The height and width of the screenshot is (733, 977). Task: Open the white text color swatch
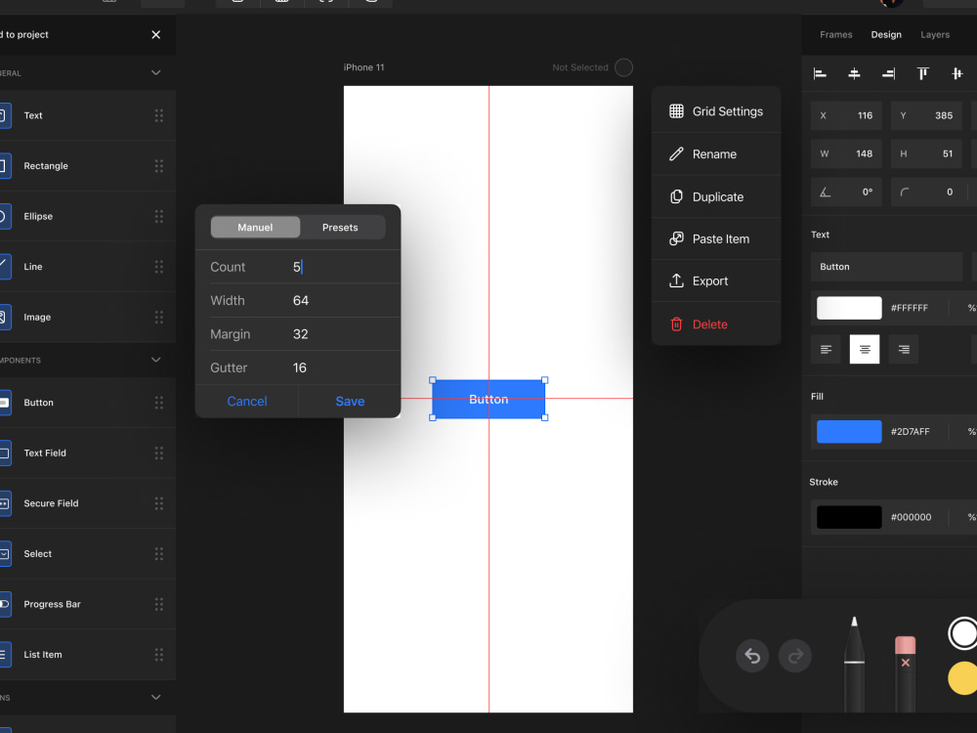849,308
